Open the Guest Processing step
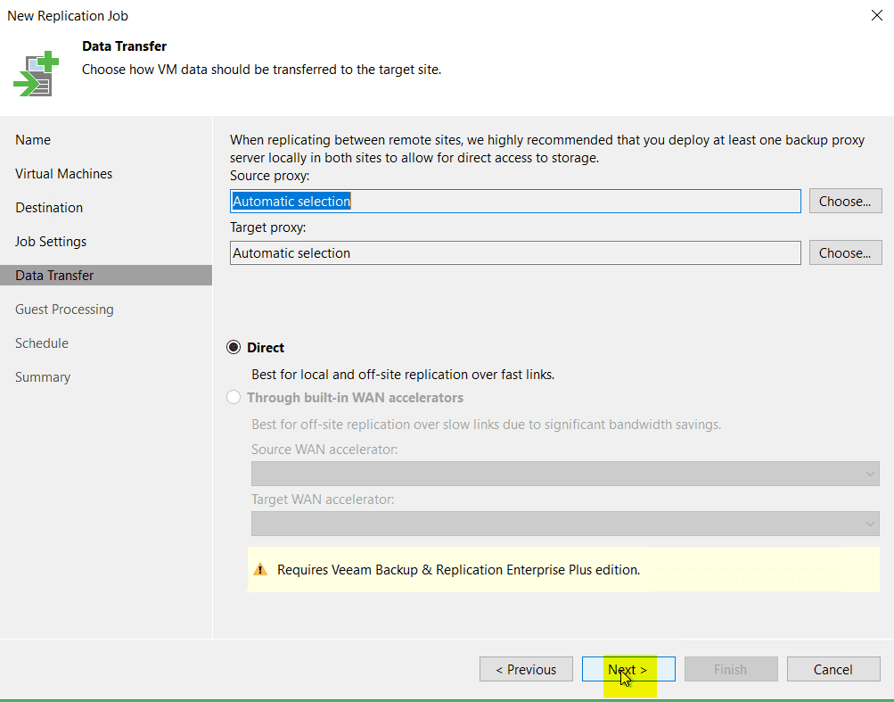The image size is (894, 702). pos(64,309)
